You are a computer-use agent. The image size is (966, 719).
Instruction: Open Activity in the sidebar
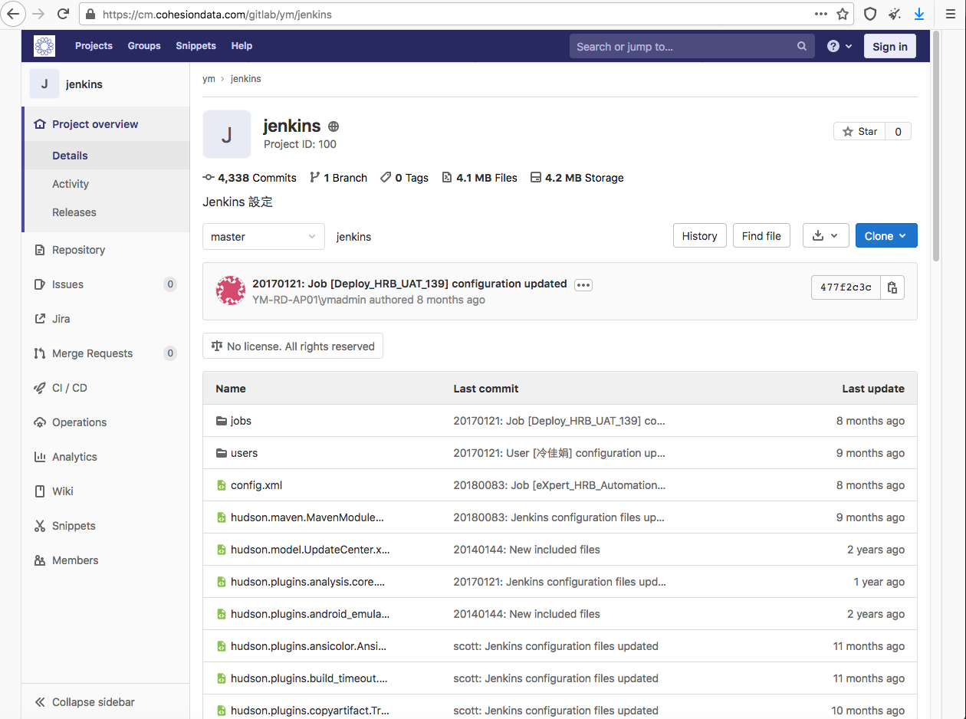[x=106, y=184]
